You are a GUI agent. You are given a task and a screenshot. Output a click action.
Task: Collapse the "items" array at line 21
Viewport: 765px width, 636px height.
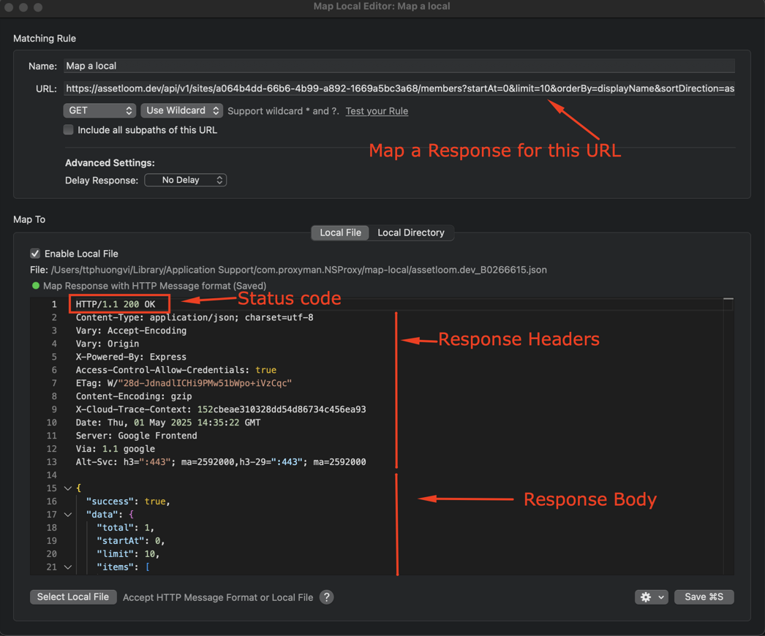68,567
